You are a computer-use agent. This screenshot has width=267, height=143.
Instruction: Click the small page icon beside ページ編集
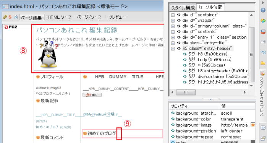click(16, 17)
